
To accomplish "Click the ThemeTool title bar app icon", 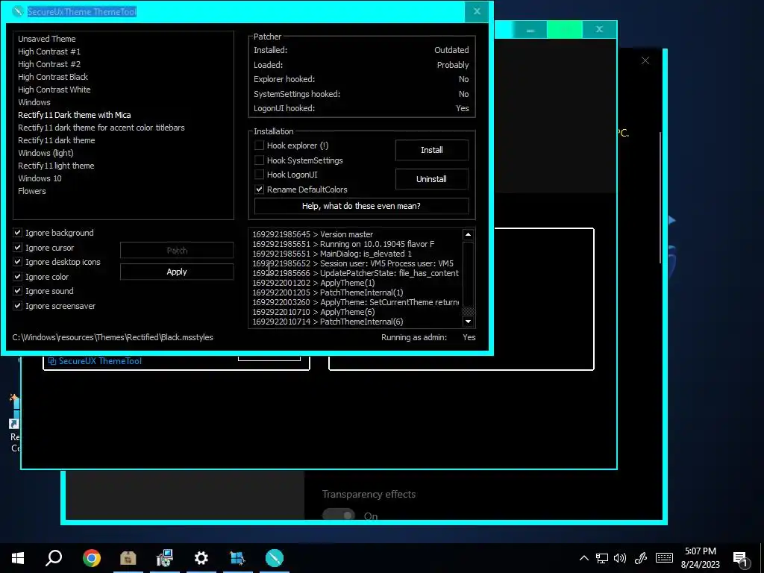I will [18, 11].
